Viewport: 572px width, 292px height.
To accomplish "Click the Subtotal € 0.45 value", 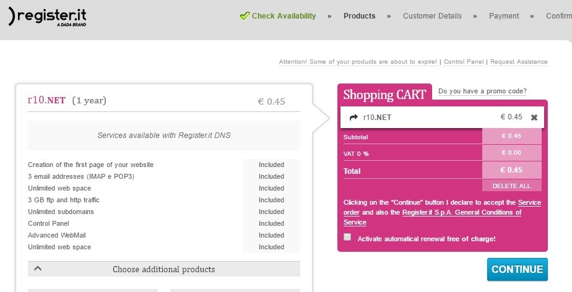I will (511, 136).
